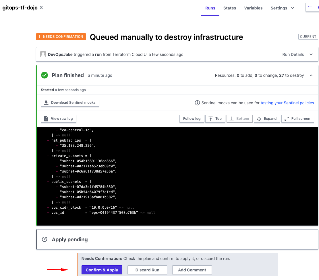This screenshot has width=319, height=280.
Task: Click the "ca-central-1d" log entry
Action: 74,130
